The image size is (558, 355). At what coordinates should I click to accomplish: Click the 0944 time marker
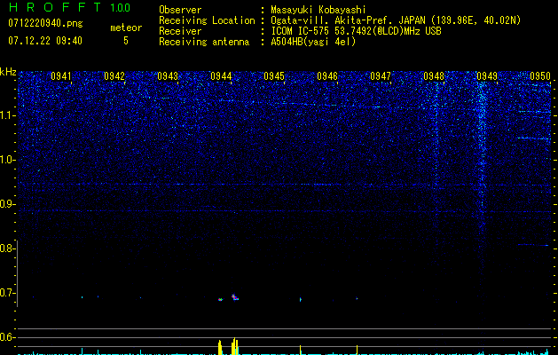click(221, 76)
